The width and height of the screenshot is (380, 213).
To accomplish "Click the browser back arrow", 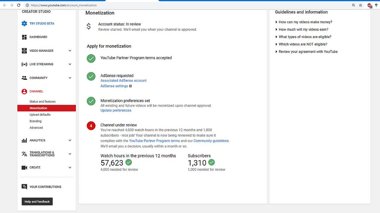I will coord(4,5).
